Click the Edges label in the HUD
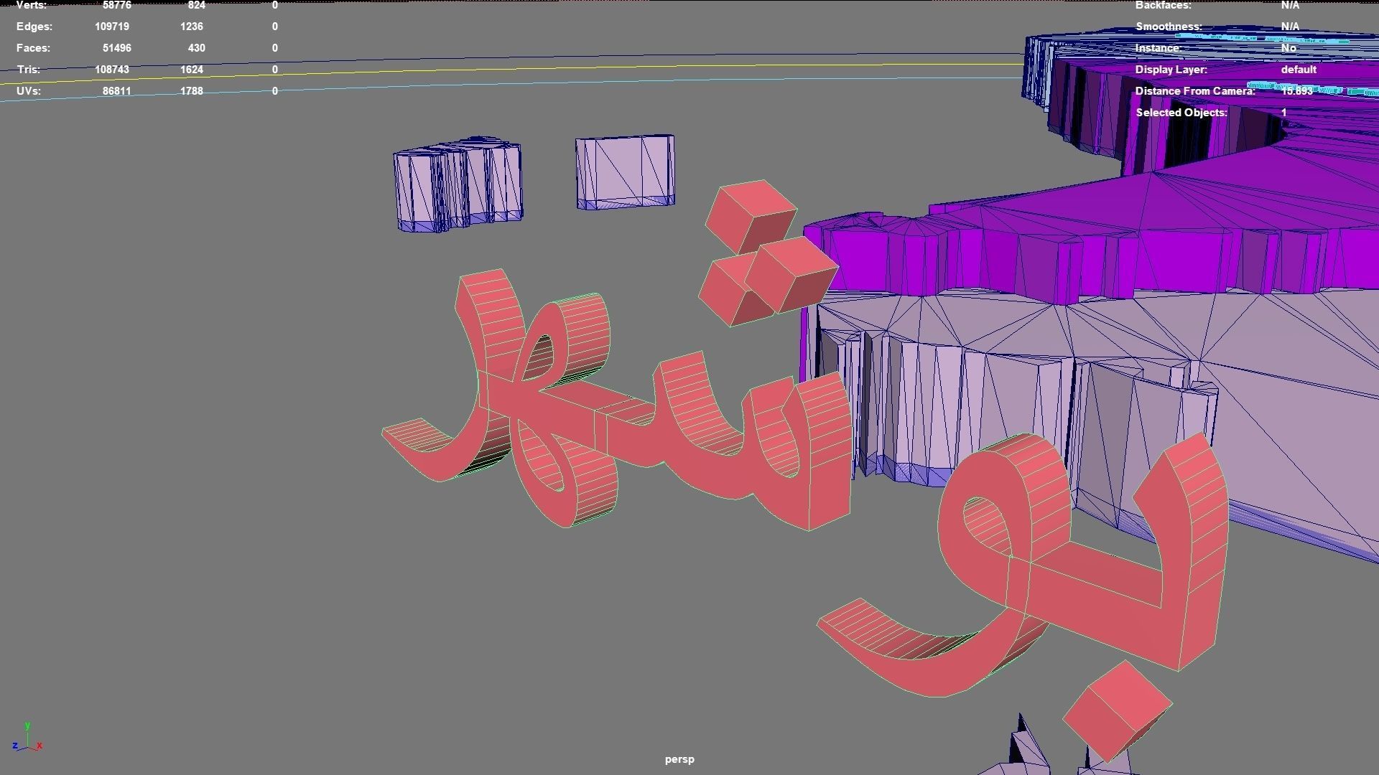This screenshot has width=1379, height=775. [34, 27]
